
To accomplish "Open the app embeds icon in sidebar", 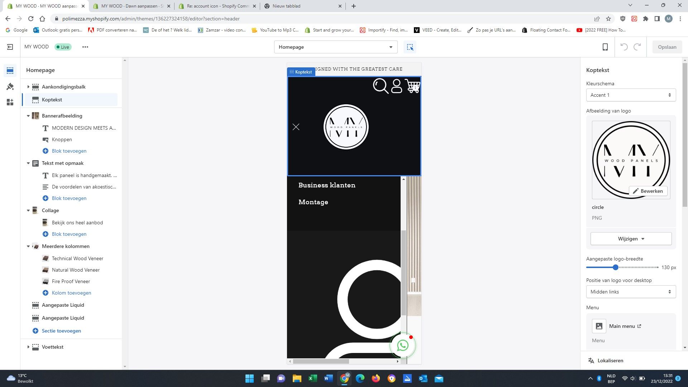I will [x=10, y=102].
